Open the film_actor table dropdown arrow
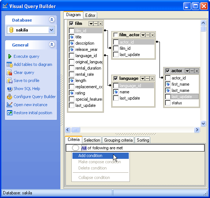The image size is (210, 198). pyautogui.click(x=143, y=35)
